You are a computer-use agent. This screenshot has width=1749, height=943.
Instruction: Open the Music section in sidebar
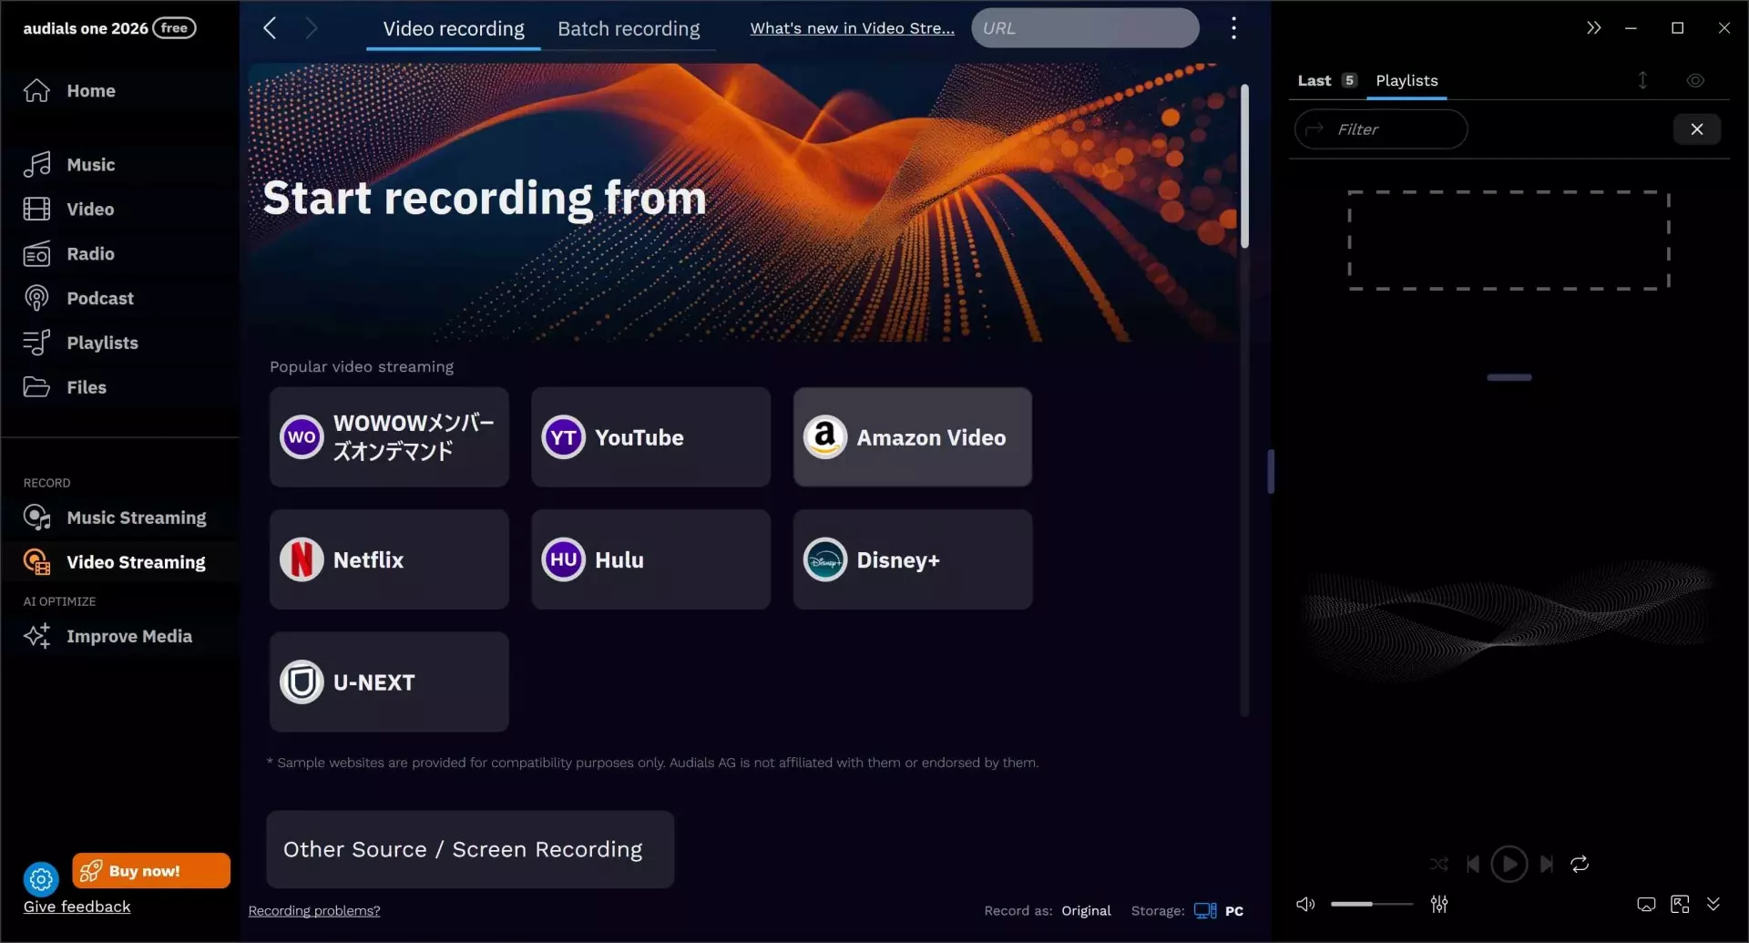click(x=69, y=164)
